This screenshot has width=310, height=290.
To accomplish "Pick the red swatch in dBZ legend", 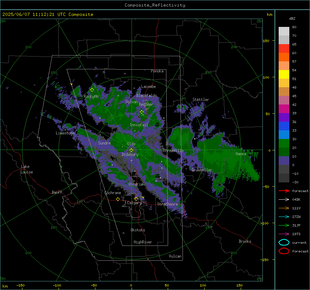I will point(284,49).
